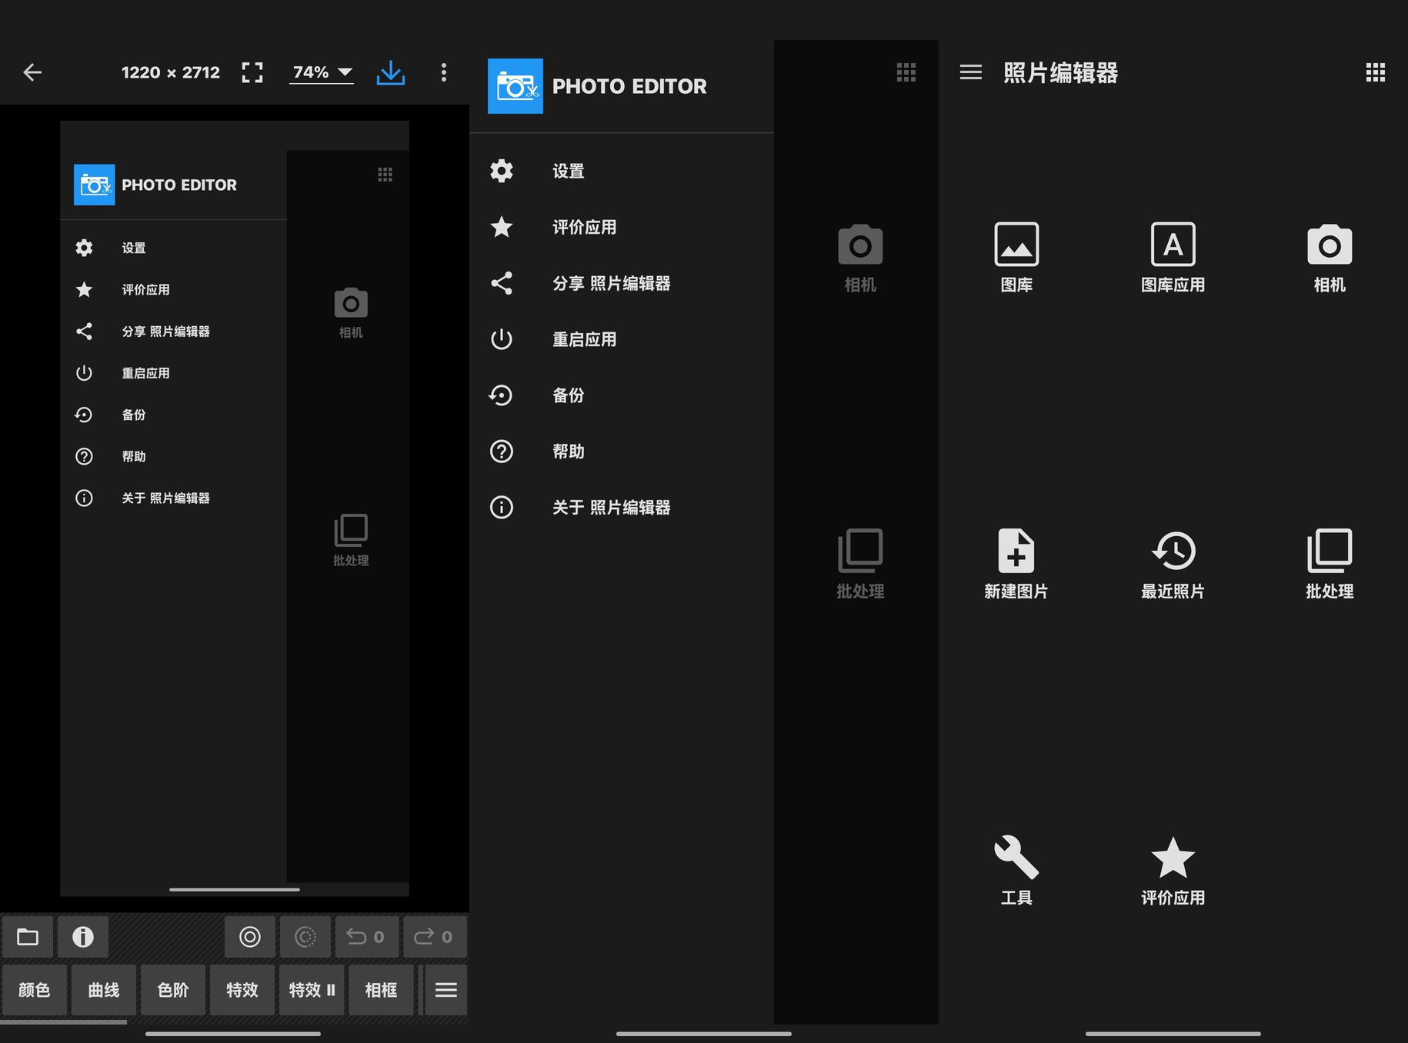Viewport: 1408px width, 1043px height.
Task: Open 工具 on the home screen
Action: tap(1016, 871)
